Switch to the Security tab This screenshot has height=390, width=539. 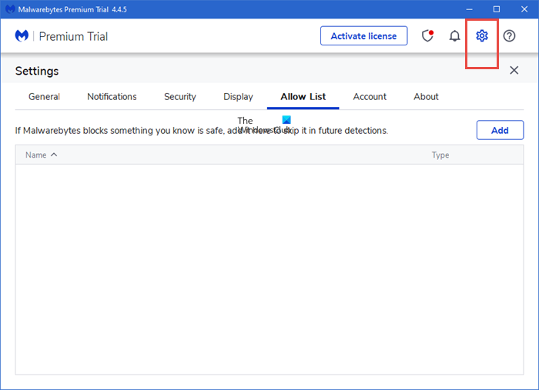tap(179, 97)
